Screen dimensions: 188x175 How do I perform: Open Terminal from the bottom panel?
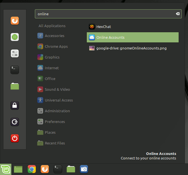pos(58,169)
